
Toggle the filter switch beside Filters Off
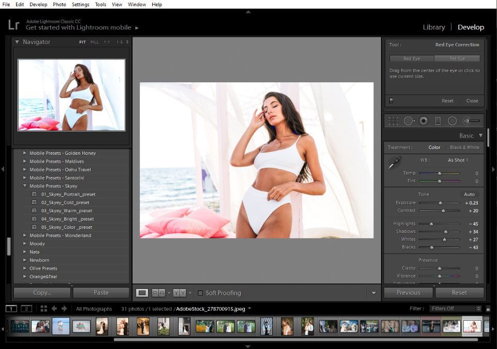[x=488, y=309]
